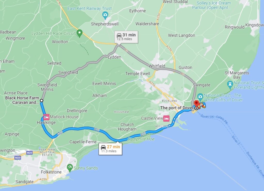This screenshot has height=191, width=264.
Task: Click the red destination pin at Dover
Action: coord(196,103)
